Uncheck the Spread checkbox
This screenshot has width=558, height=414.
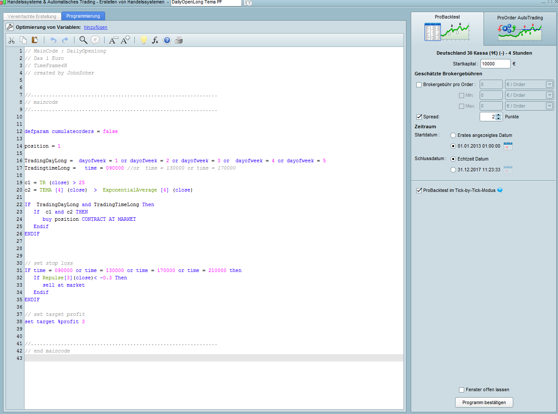(x=419, y=117)
